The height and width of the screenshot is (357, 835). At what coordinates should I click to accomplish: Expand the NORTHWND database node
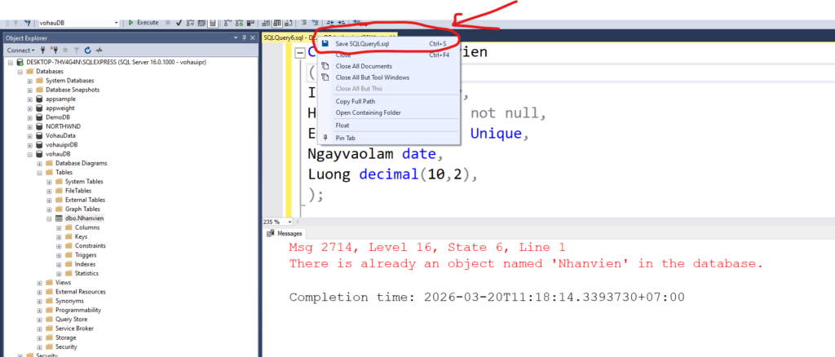pos(29,126)
